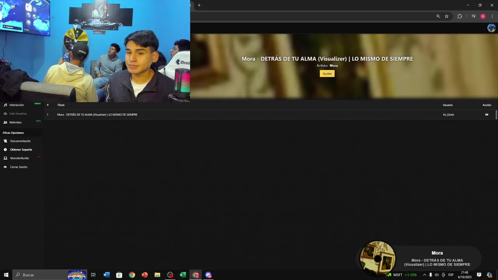
Task: Switch the ESP input language indicator
Action: coord(451,275)
